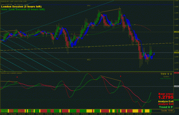The width and height of the screenshot is (179, 115).
Task: Click the THV V 3 title text
Action: pyautogui.click(x=166, y=74)
